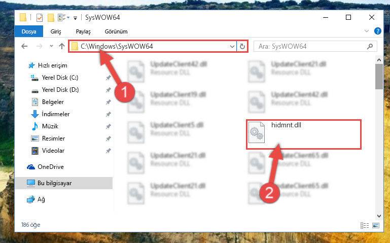Refresh the SysWOW64 folder listing
Image resolution: width=390 pixels, height=243 pixels.
click(x=242, y=47)
